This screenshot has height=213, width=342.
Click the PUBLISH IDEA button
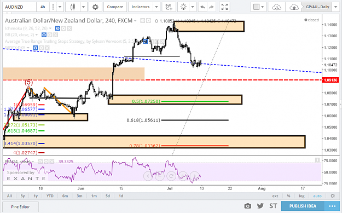pyautogui.click(x=303, y=206)
